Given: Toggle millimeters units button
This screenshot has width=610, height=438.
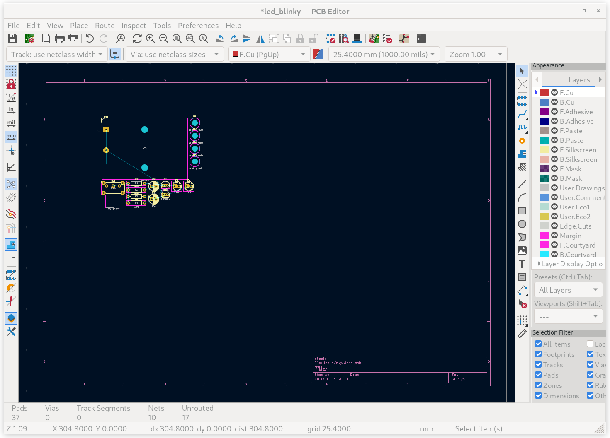Looking at the screenshot, I should (x=11, y=137).
